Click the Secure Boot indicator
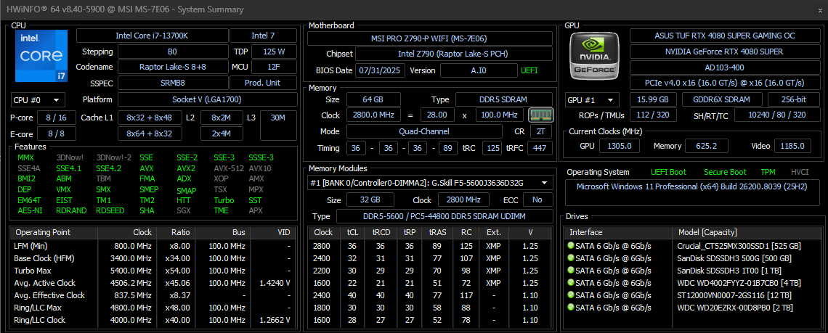 point(725,172)
